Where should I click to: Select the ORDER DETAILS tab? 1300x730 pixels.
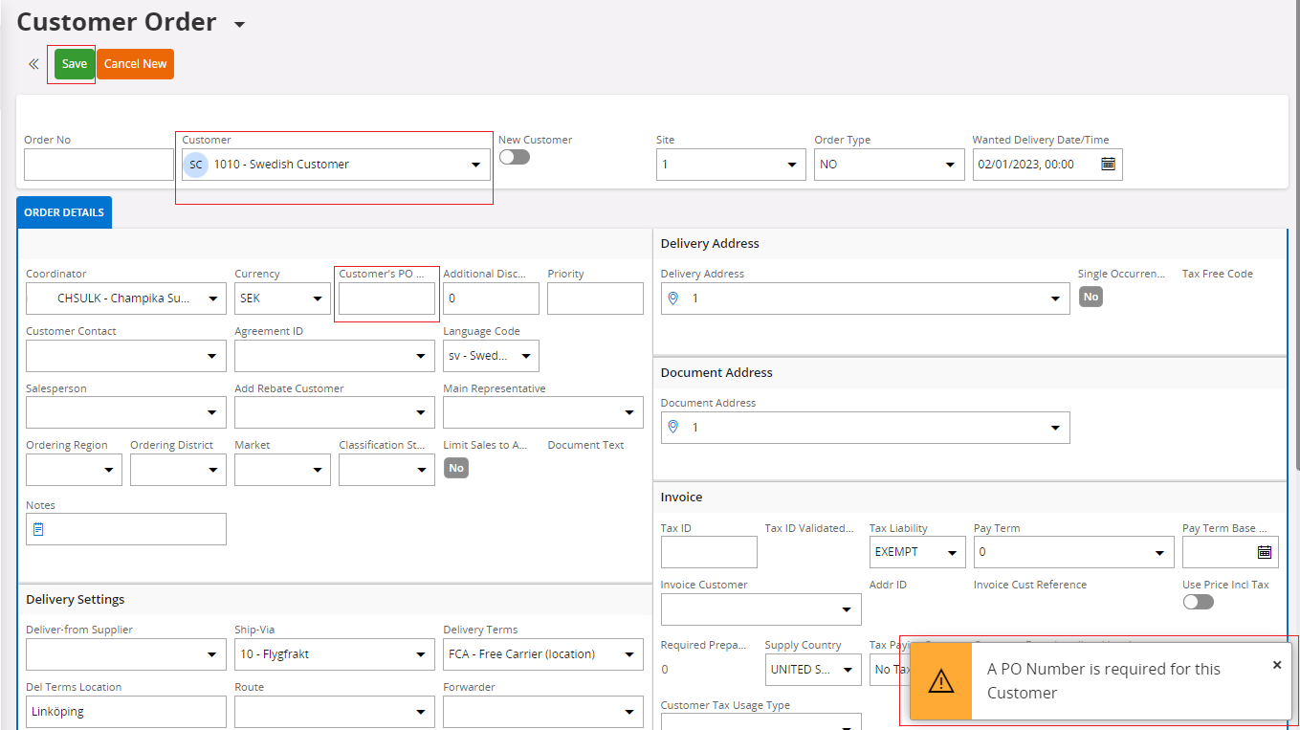pos(64,212)
